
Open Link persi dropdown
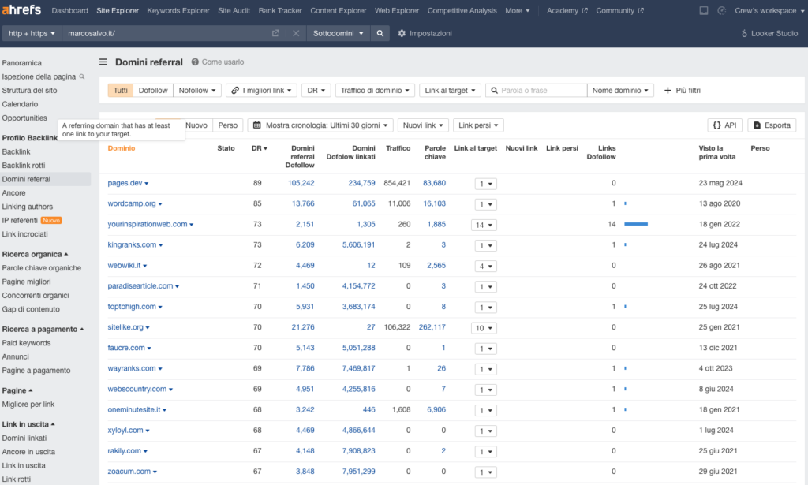tap(478, 125)
